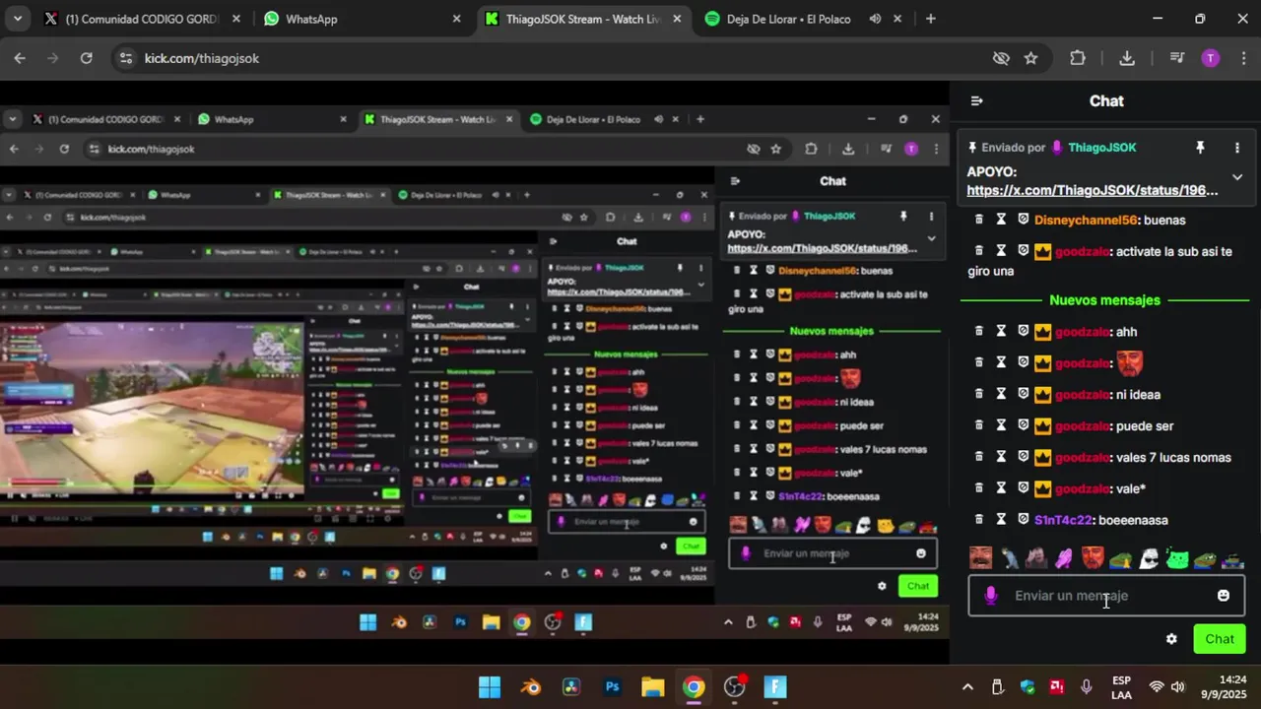Delete the 'vale*' message with trash icon
This screenshot has height=709, width=1261.
click(x=978, y=488)
